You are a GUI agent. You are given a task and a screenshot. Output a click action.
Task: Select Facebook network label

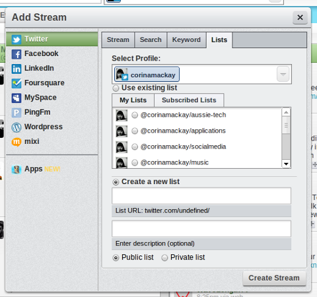[x=42, y=53]
